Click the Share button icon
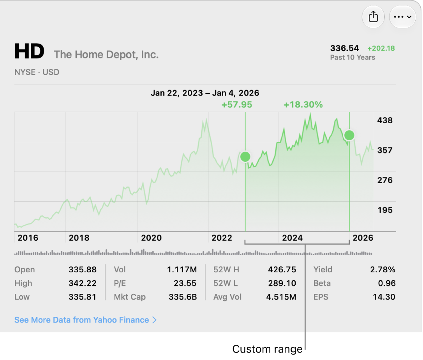The width and height of the screenshot is (423, 360). tap(373, 17)
